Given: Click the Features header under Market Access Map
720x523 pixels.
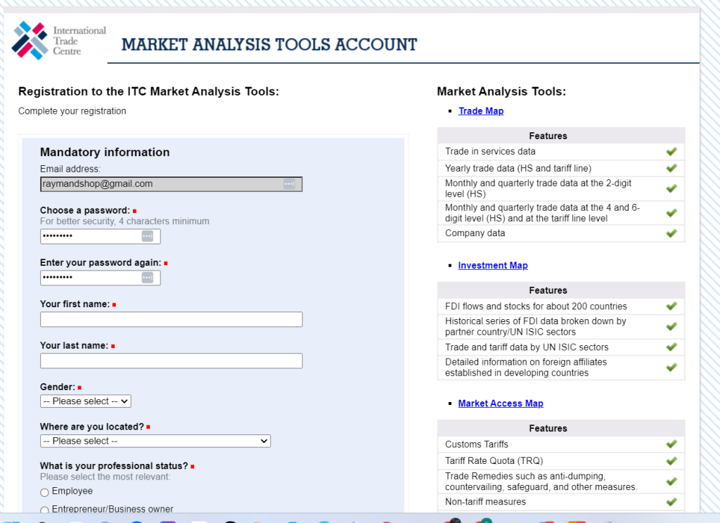Looking at the screenshot, I should pyautogui.click(x=548, y=428).
